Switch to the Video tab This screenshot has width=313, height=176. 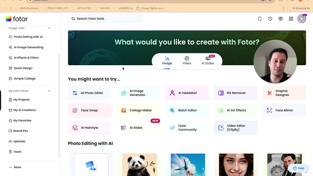point(187,61)
